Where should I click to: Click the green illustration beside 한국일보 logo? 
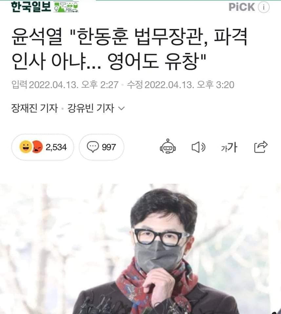pos(67,7)
